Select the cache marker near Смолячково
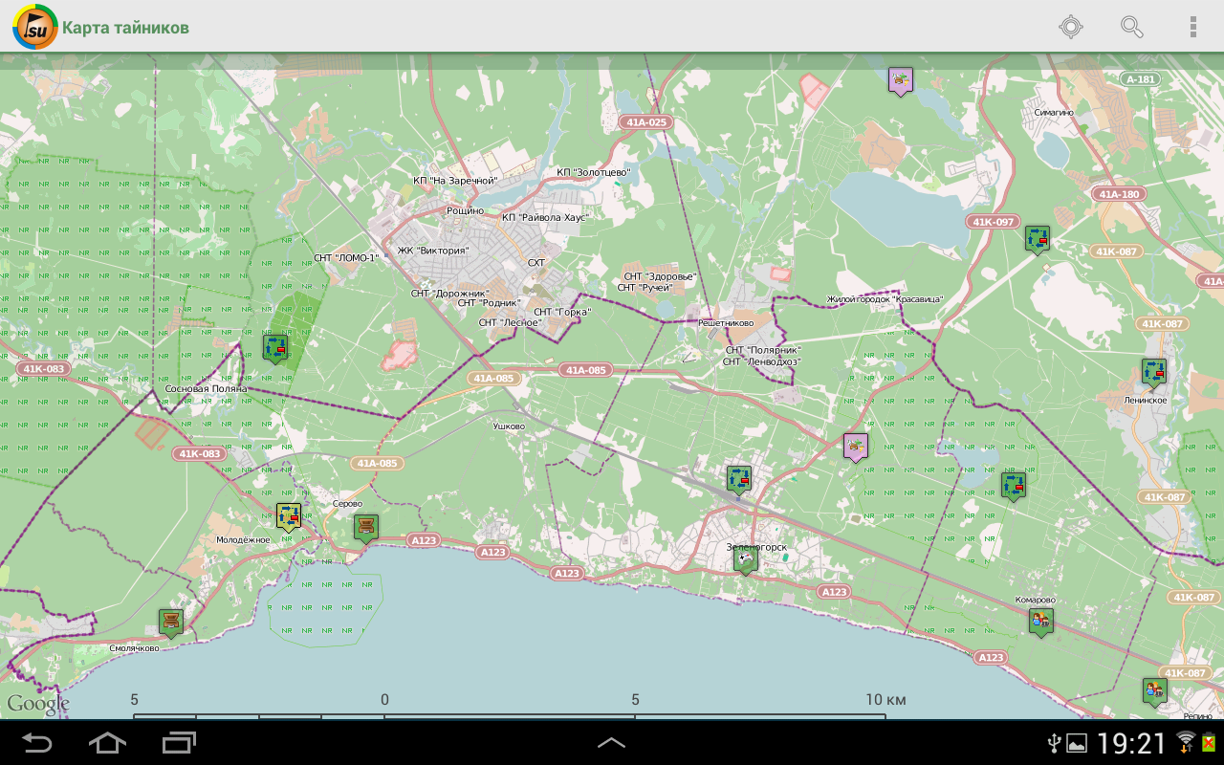 coord(169,619)
